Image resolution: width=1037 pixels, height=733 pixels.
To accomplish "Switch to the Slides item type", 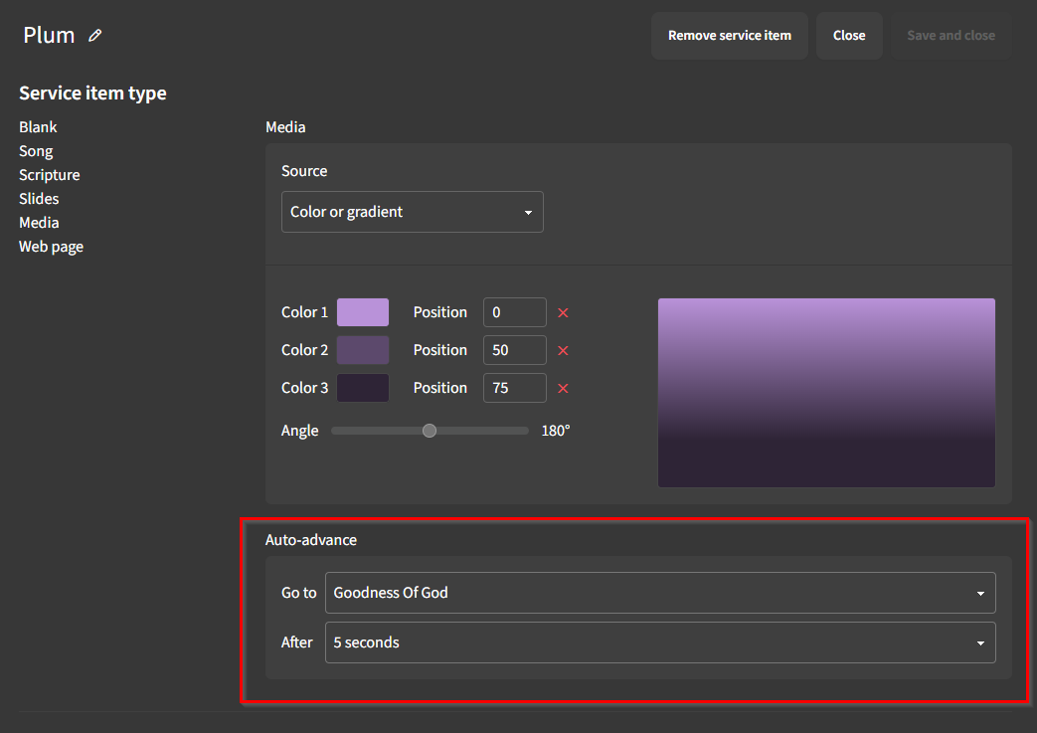I will tap(39, 198).
